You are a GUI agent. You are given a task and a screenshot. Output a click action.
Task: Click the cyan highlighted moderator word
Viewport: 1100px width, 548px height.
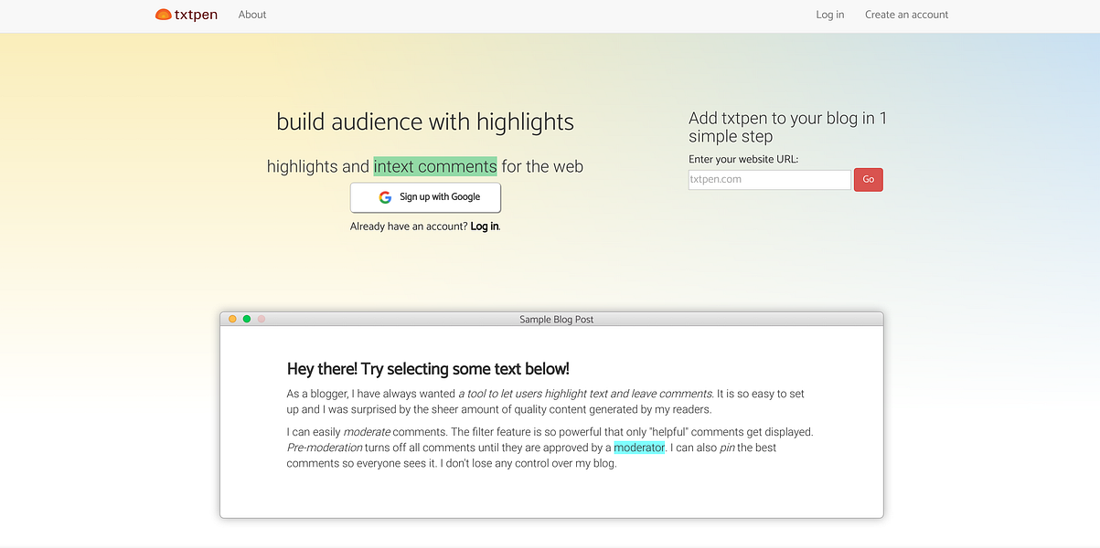(x=639, y=448)
